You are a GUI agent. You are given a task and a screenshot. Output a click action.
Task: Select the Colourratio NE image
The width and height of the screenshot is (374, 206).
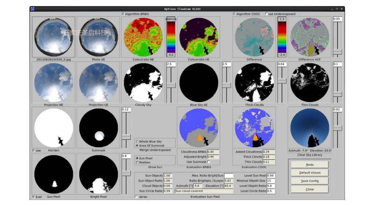[x=143, y=37]
